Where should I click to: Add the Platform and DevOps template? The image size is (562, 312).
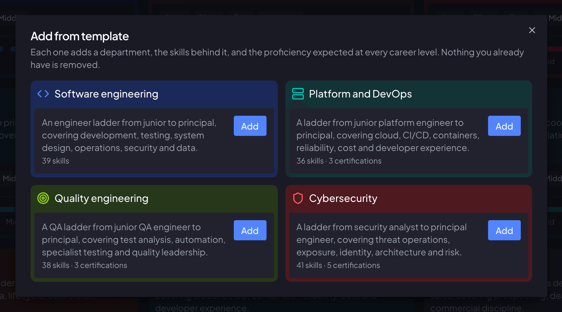[x=504, y=126]
